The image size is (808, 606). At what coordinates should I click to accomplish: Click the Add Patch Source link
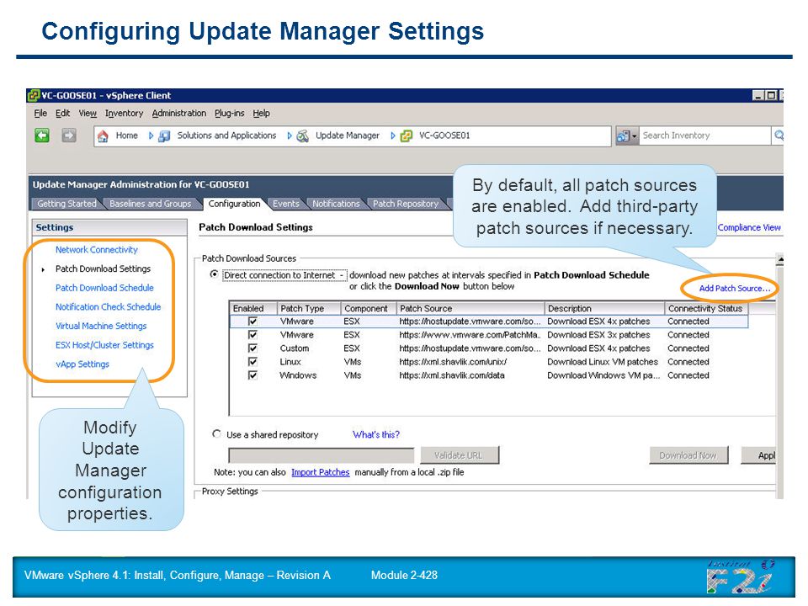coord(734,288)
